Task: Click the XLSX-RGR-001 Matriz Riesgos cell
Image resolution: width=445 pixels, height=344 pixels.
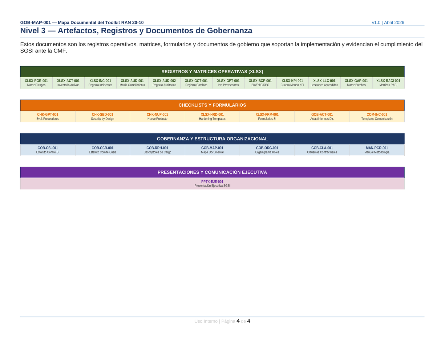Action: [x=36, y=83]
